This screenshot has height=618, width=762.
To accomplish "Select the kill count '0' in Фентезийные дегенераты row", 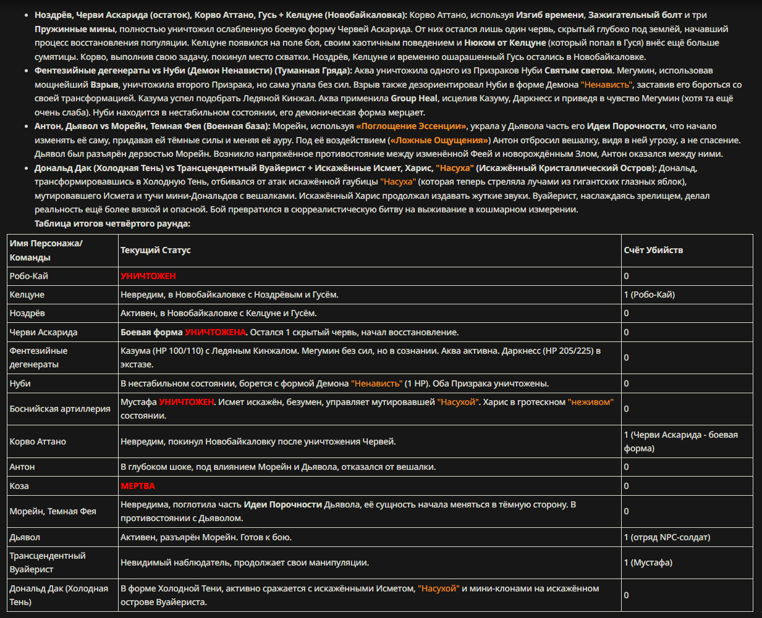I will click(687, 357).
